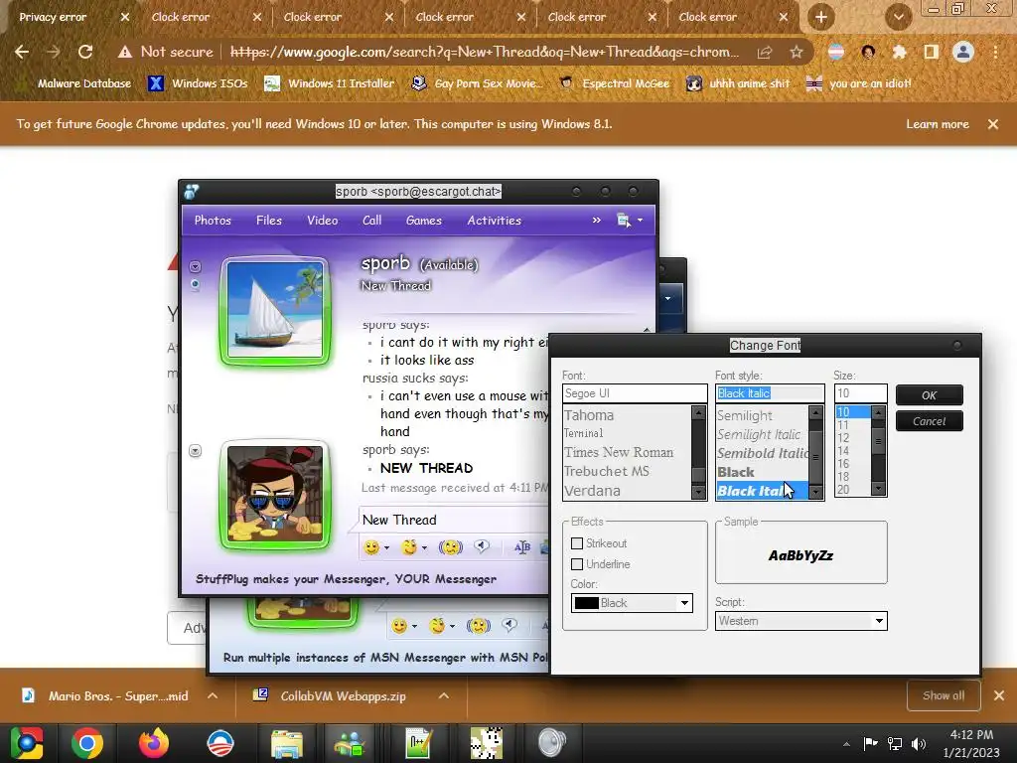Click Call in the Messenger toolbar
1017x763 pixels.
[x=371, y=221]
